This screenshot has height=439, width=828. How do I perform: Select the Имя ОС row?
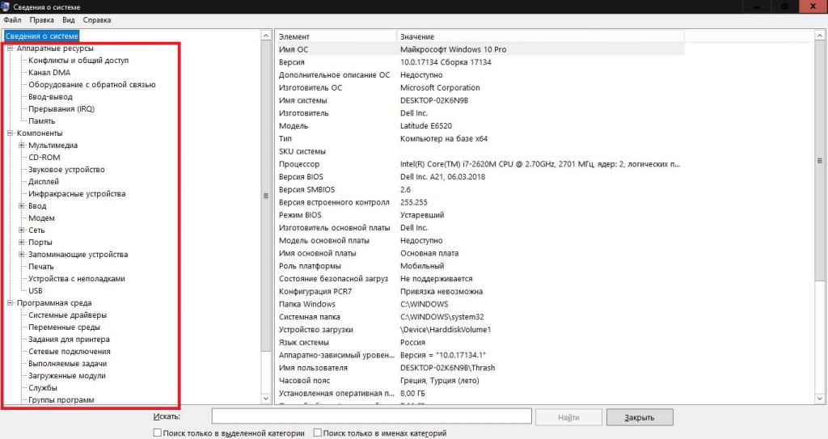point(480,49)
